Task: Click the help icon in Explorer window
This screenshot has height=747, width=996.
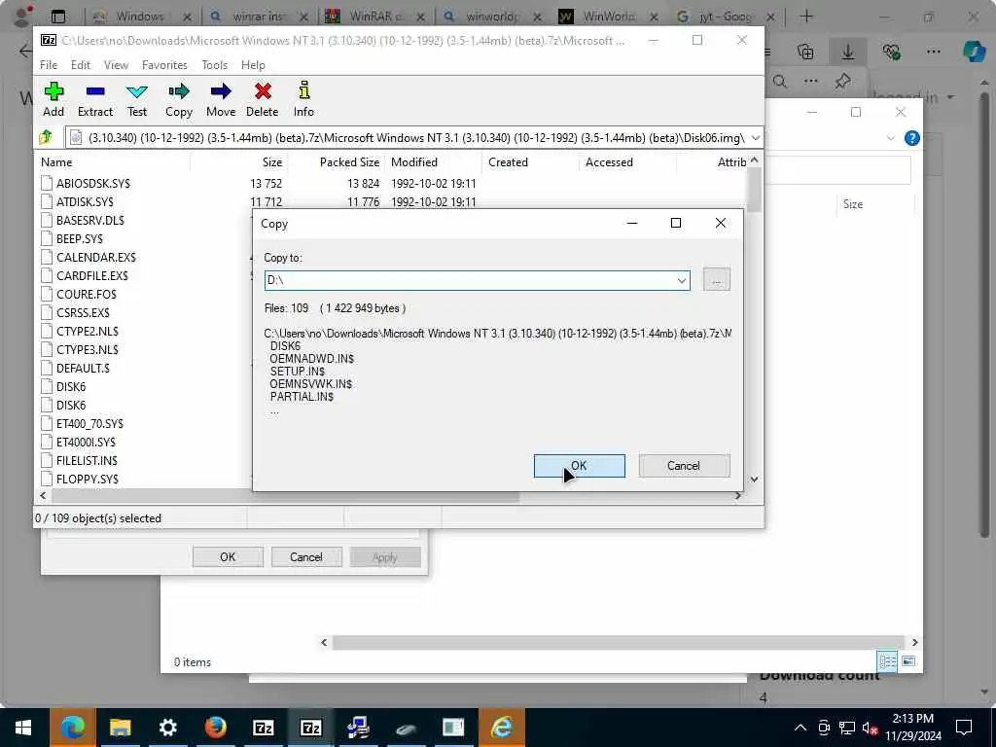Action: (911, 138)
